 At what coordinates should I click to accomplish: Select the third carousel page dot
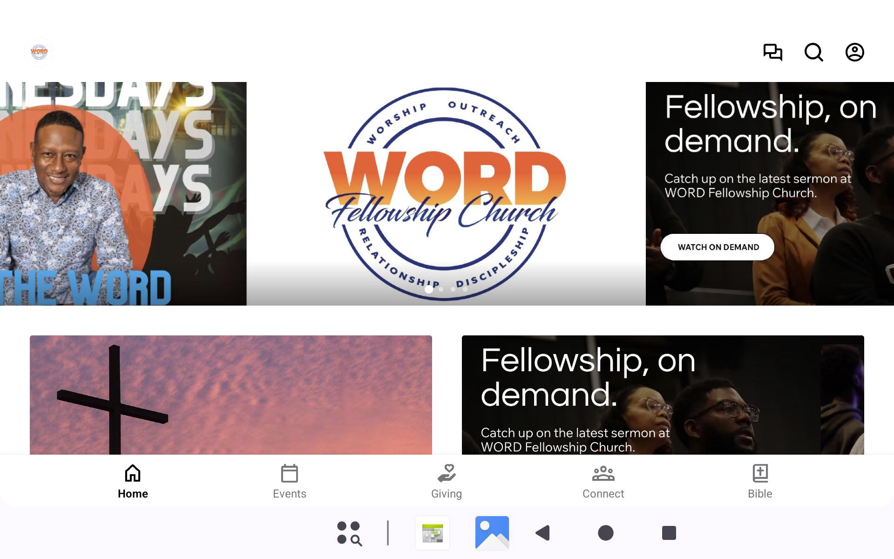pos(453,289)
